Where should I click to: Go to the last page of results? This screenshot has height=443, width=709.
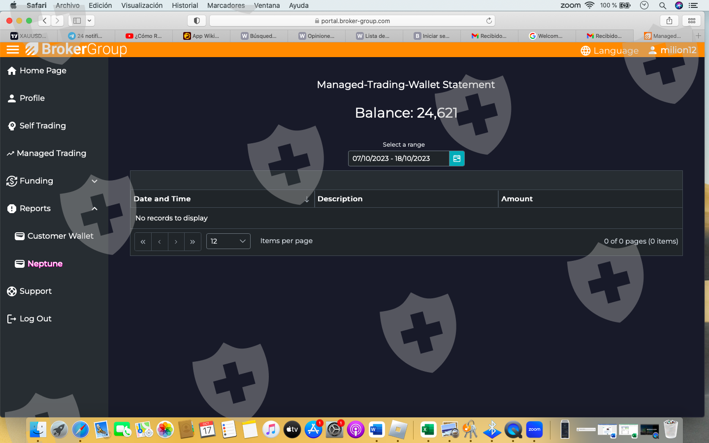pos(193,242)
